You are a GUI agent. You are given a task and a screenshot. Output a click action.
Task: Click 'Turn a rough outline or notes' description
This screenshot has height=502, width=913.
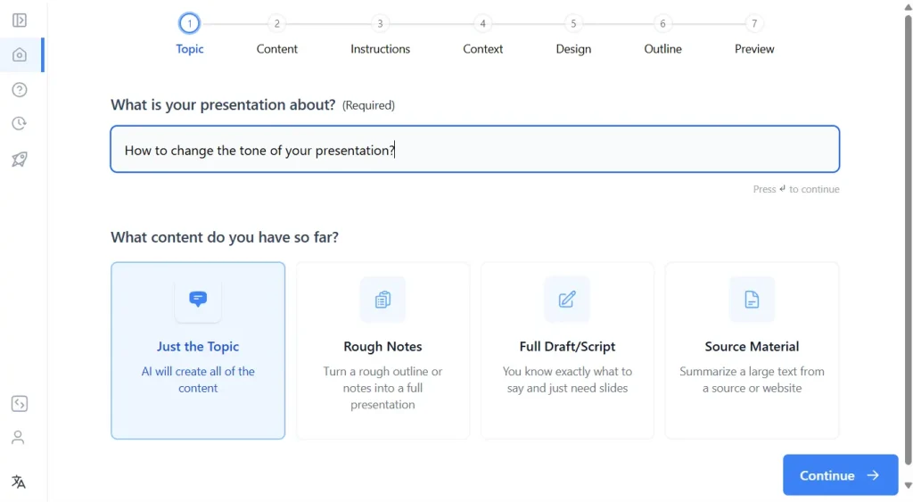(382, 388)
